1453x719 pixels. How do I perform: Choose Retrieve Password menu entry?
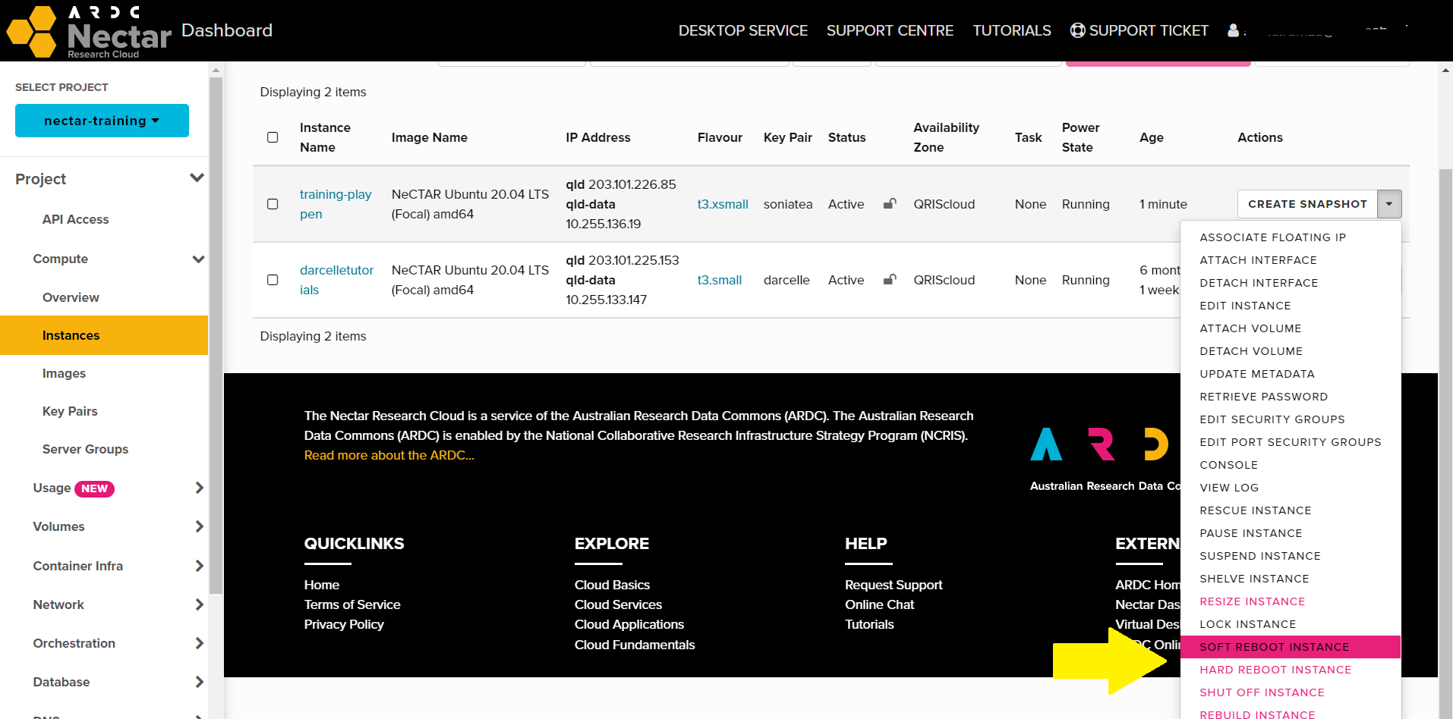pyautogui.click(x=1291, y=397)
